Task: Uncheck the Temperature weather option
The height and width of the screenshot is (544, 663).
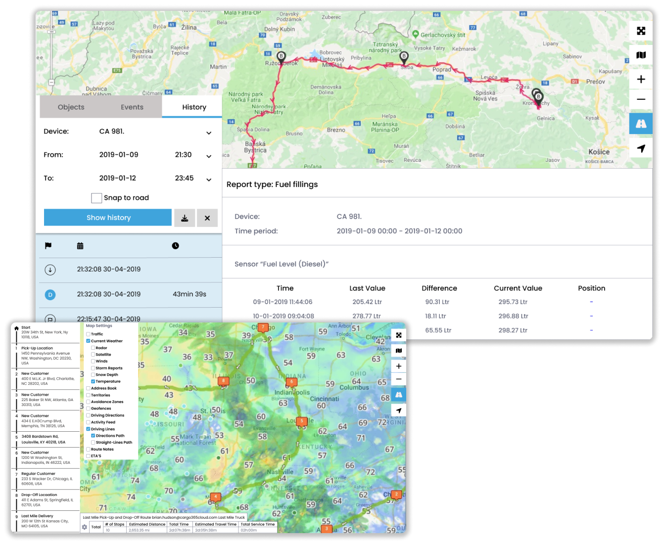Action: click(x=93, y=381)
